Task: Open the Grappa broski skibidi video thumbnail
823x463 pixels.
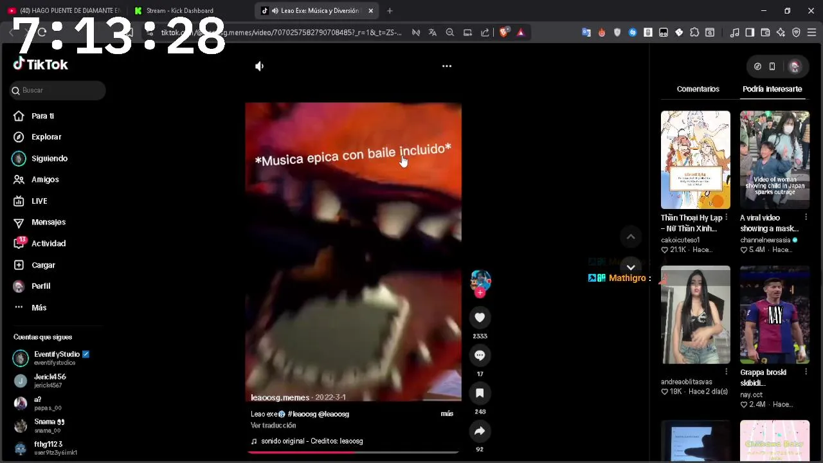Action: (x=775, y=314)
